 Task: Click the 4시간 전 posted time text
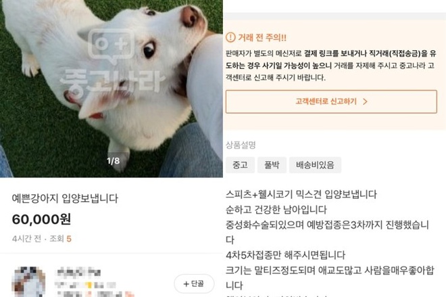[x=26, y=239]
